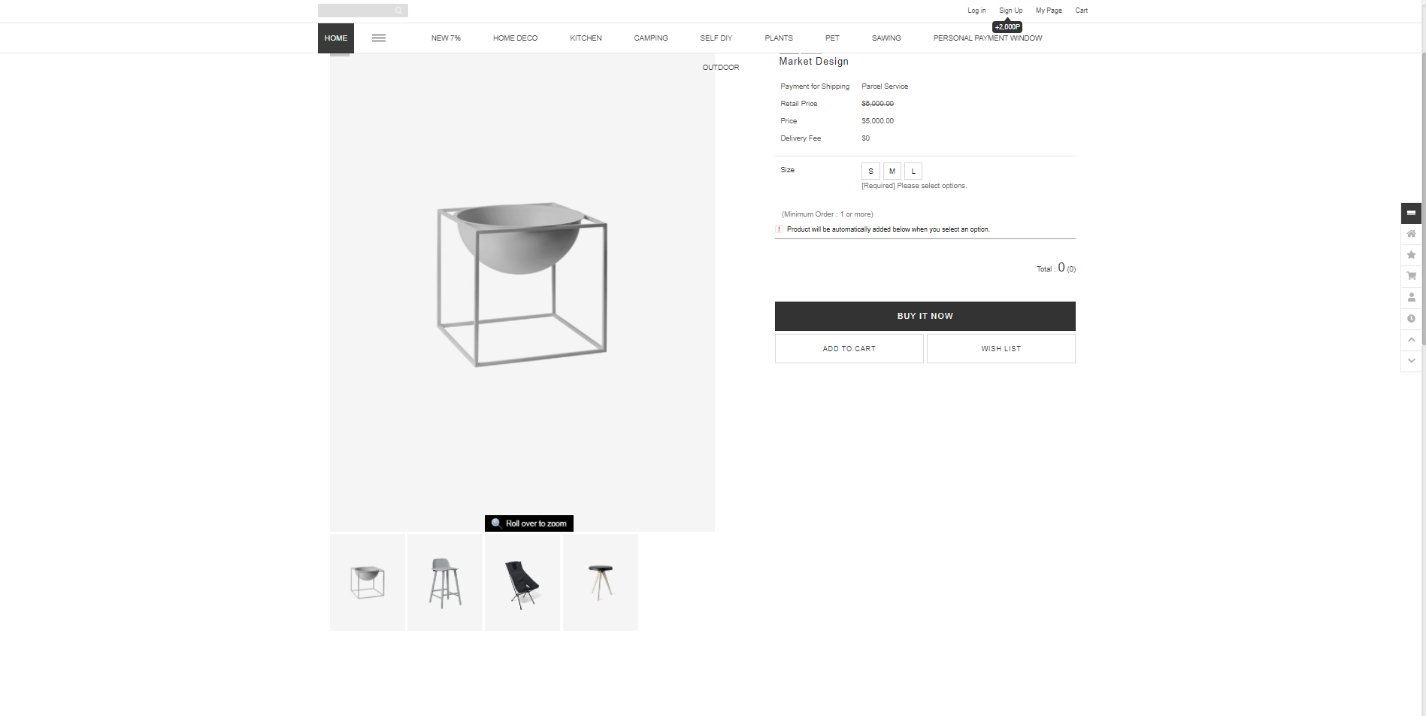Open favorites star icon in sidebar
This screenshot has width=1426, height=716.
[x=1411, y=255]
